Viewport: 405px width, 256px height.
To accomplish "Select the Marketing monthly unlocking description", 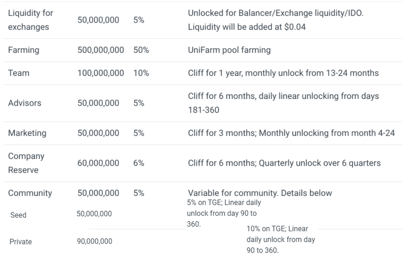I will pos(291,133).
